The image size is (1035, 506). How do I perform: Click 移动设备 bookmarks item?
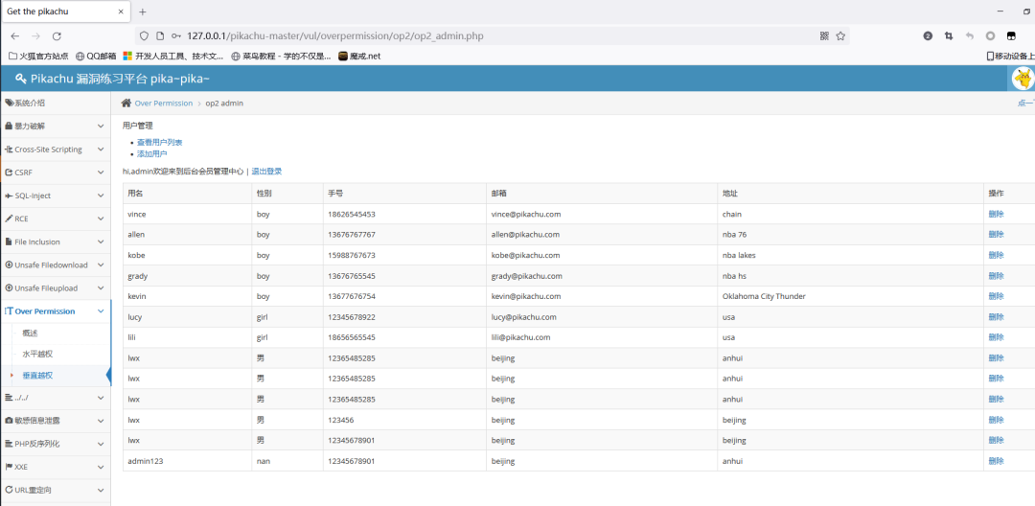pyautogui.click(x=1011, y=57)
